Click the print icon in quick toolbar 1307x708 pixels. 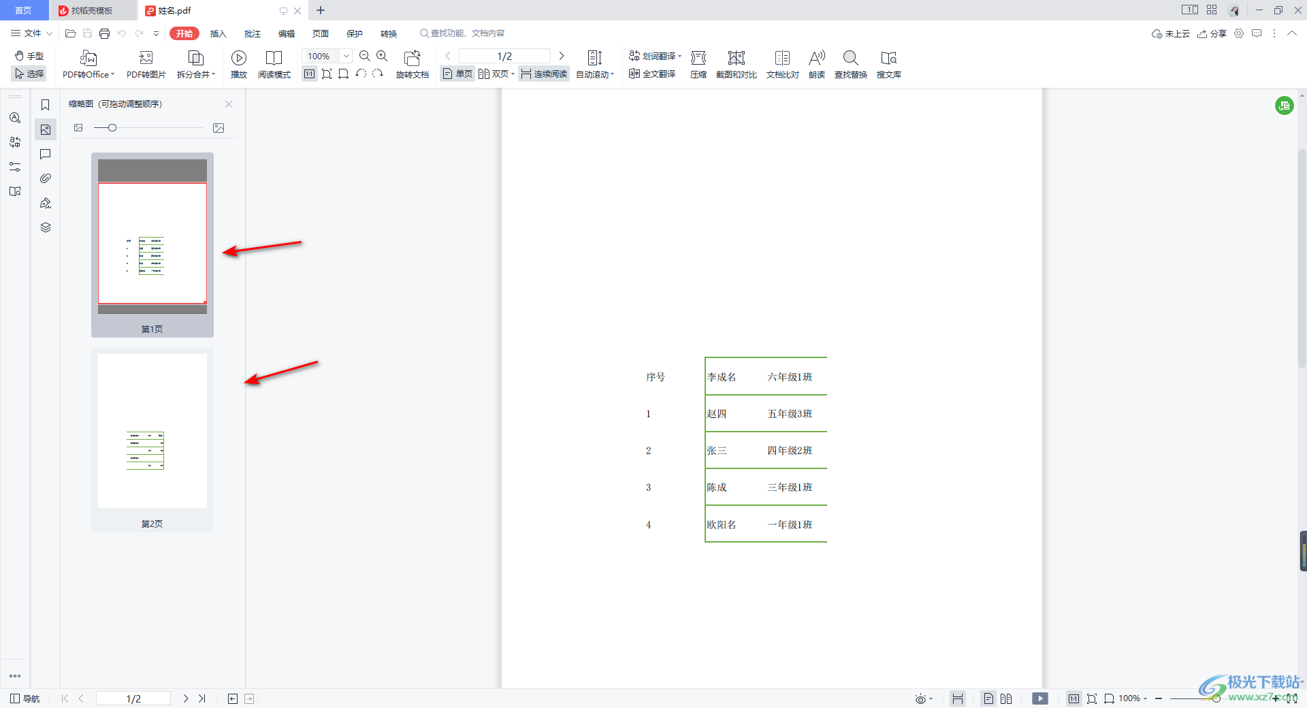[x=104, y=33]
